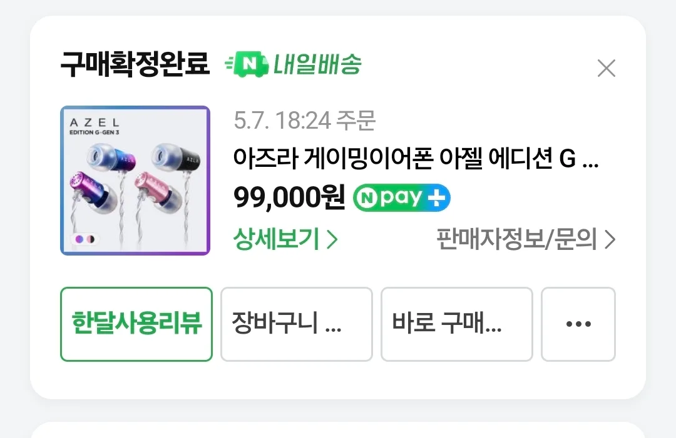This screenshot has width=676, height=438.
Task: Click the plus symbol on Npay badge
Action: (436, 198)
